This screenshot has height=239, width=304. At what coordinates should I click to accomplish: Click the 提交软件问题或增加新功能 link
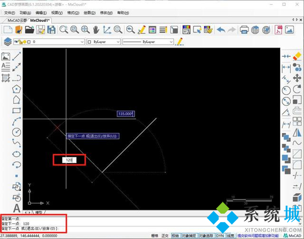click(x=258, y=235)
